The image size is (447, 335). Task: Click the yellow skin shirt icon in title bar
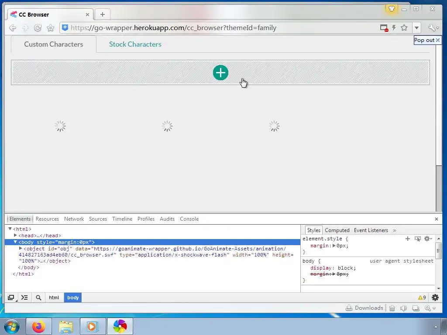[x=392, y=9]
